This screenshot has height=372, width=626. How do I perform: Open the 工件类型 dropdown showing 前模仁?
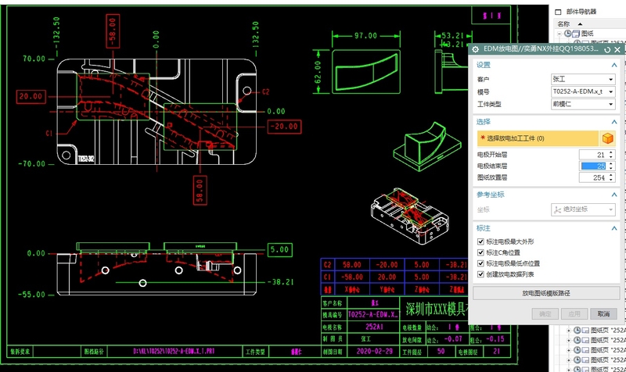point(583,104)
